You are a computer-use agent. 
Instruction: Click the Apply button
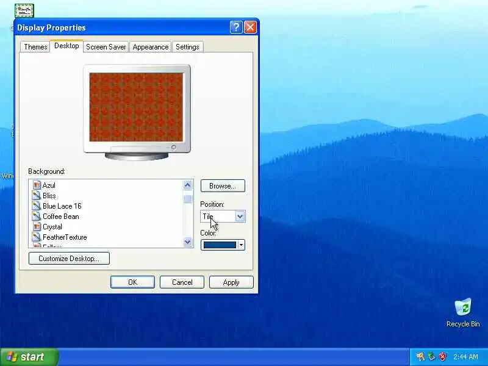(x=231, y=282)
